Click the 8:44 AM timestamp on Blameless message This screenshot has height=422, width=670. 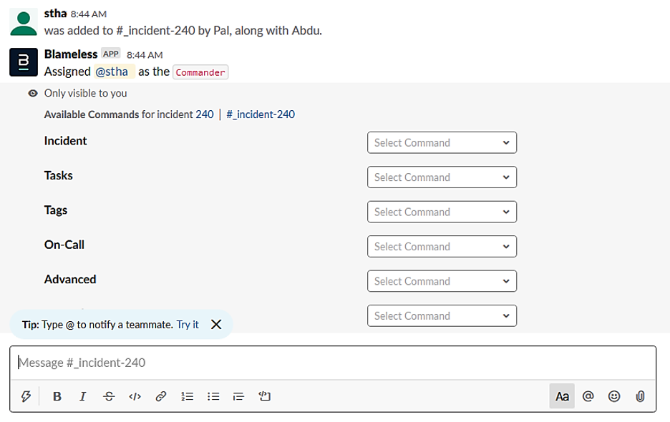(x=145, y=55)
